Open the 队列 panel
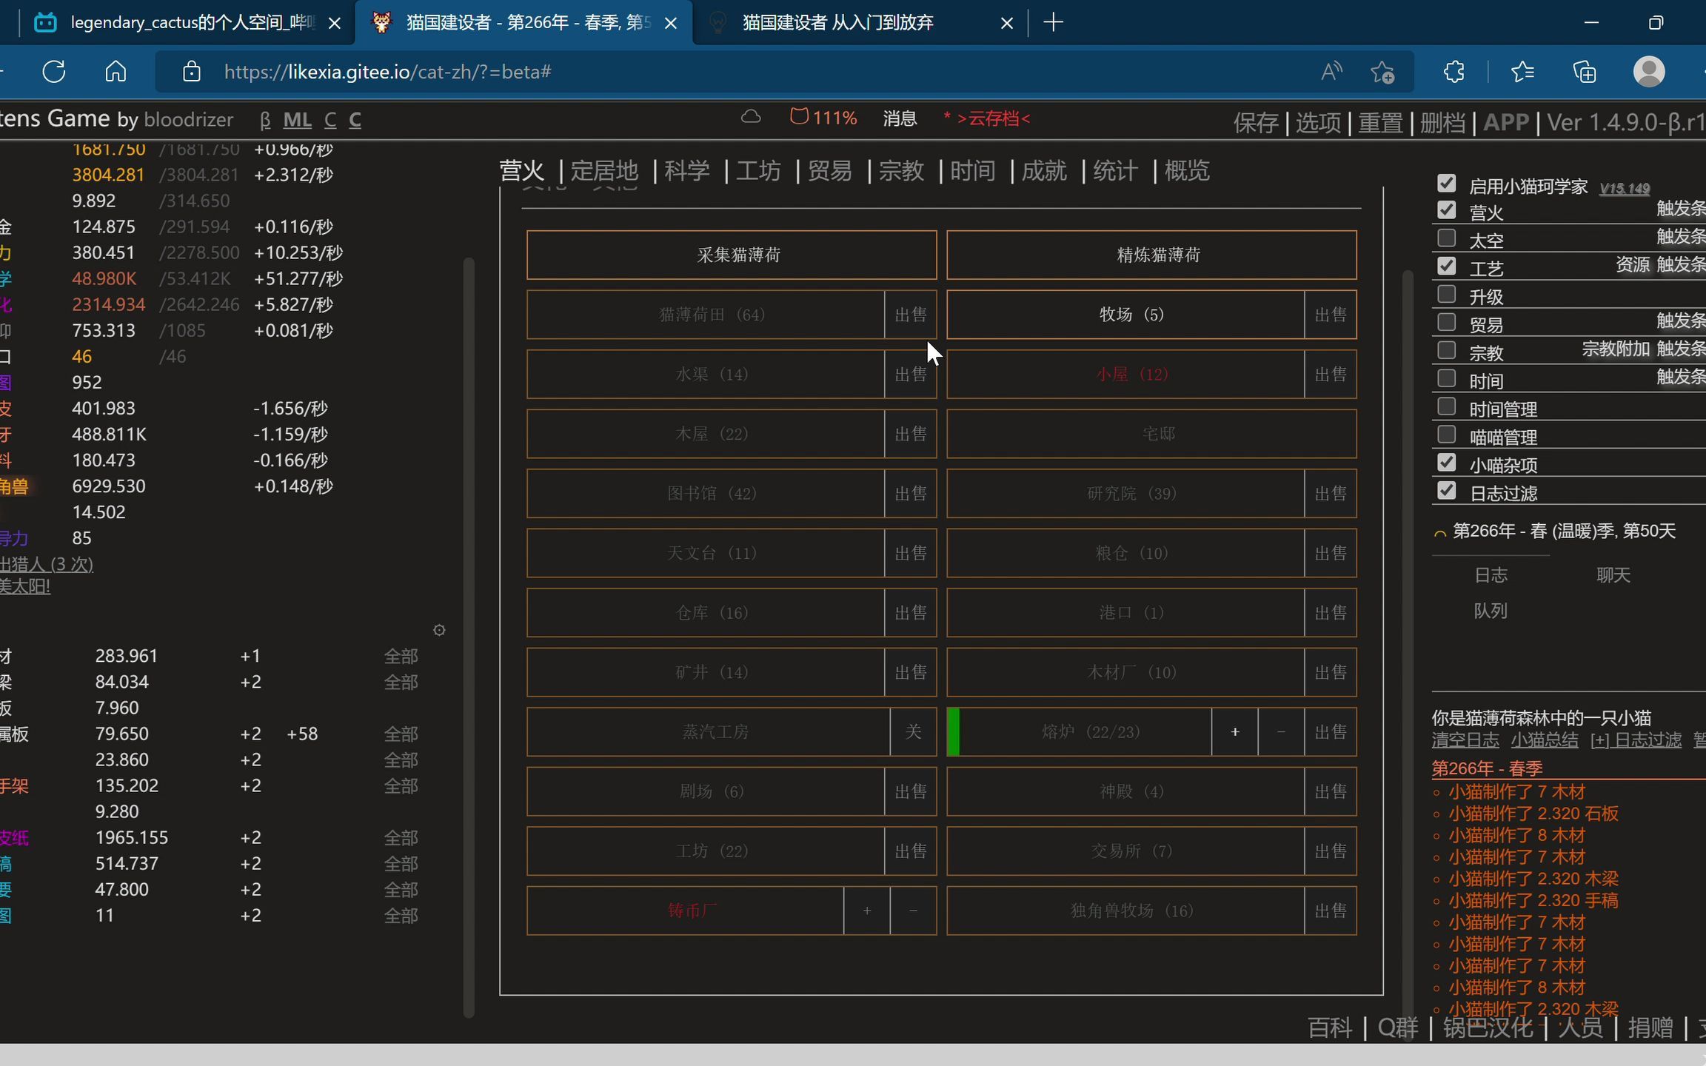1706x1066 pixels. 1491,610
